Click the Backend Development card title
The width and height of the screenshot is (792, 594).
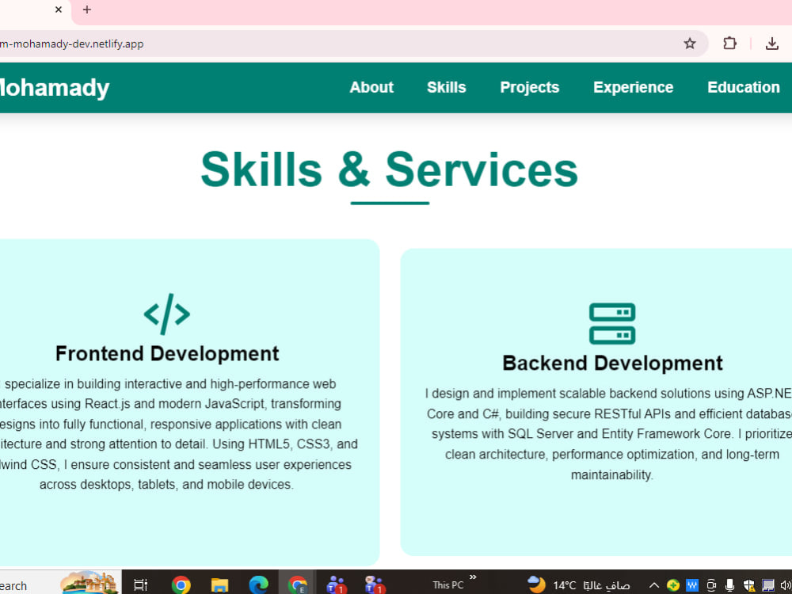tap(612, 364)
